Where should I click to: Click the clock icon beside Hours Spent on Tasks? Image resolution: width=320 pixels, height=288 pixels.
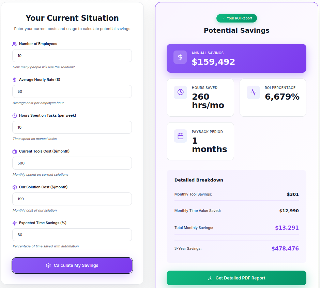pos(15,116)
